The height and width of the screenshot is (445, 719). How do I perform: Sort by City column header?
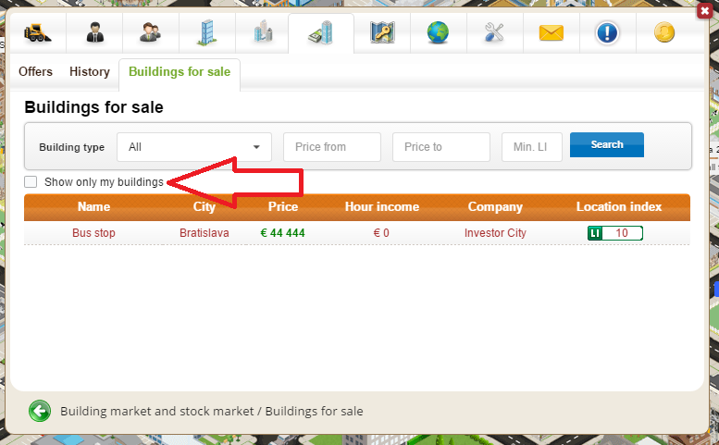coord(205,206)
